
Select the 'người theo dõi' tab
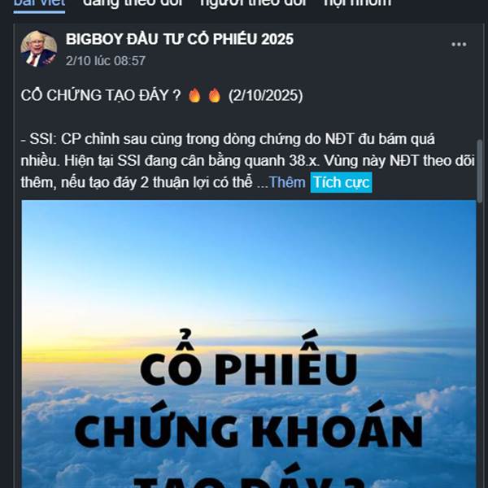pyautogui.click(x=253, y=4)
